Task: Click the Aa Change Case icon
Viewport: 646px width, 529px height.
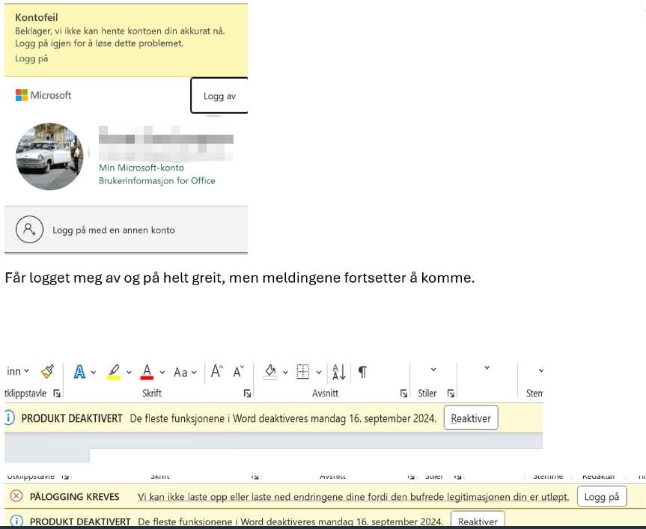Action: click(180, 373)
